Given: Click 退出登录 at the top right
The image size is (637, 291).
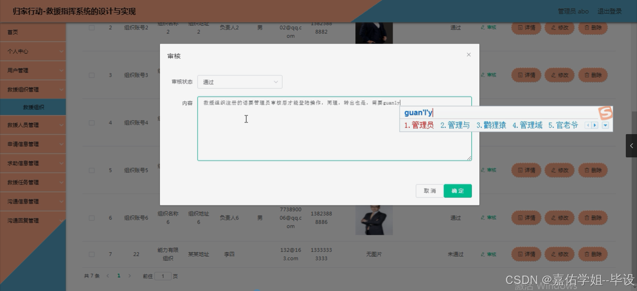Looking at the screenshot, I should click(x=610, y=11).
